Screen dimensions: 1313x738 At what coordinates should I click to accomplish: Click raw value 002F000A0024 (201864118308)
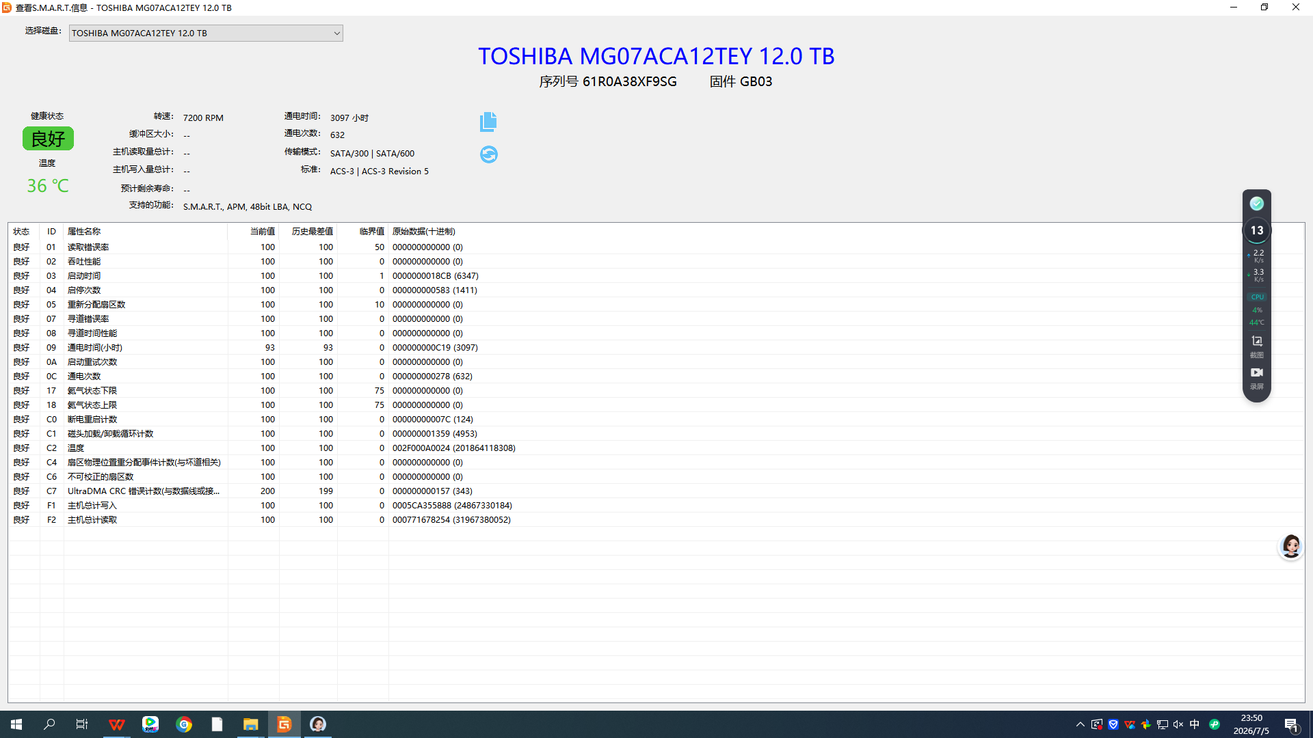click(x=454, y=448)
